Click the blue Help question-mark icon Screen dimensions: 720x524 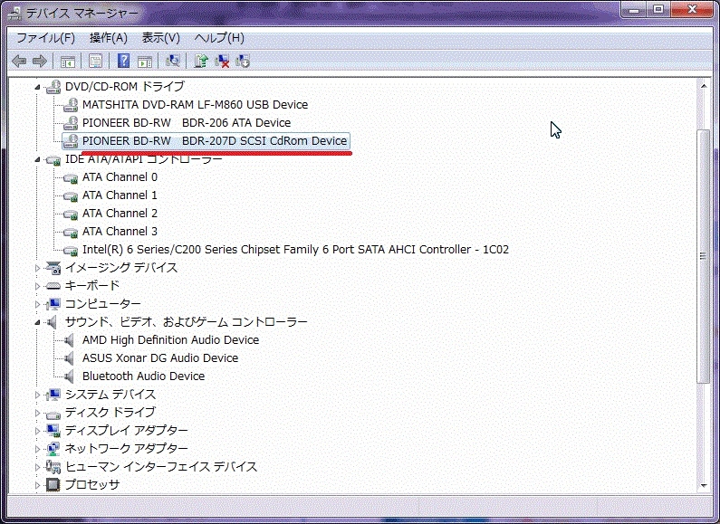[x=123, y=61]
